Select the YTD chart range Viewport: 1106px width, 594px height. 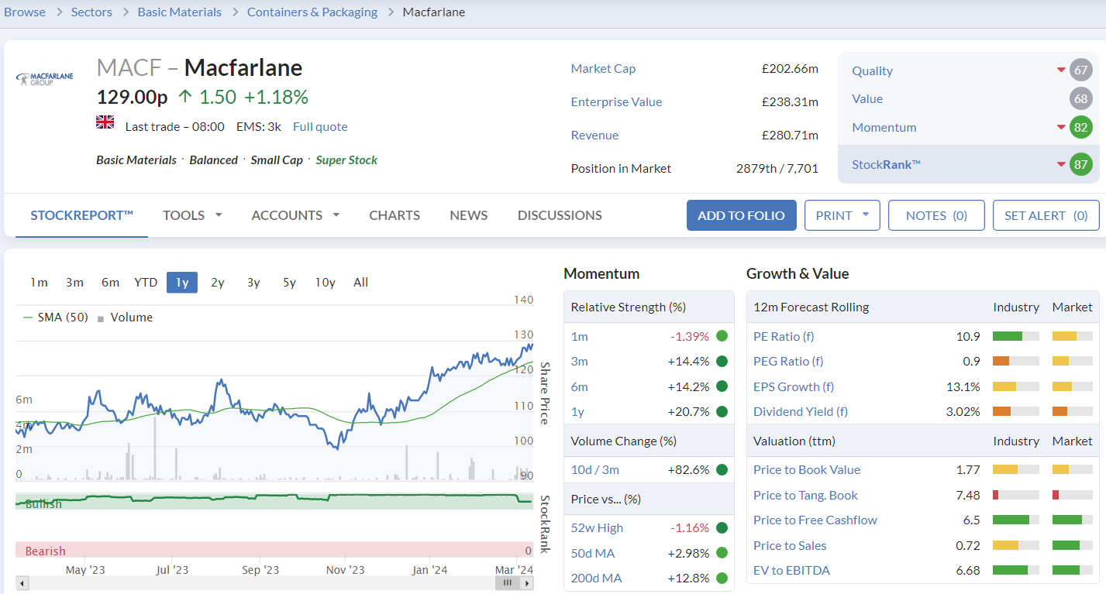pos(146,283)
